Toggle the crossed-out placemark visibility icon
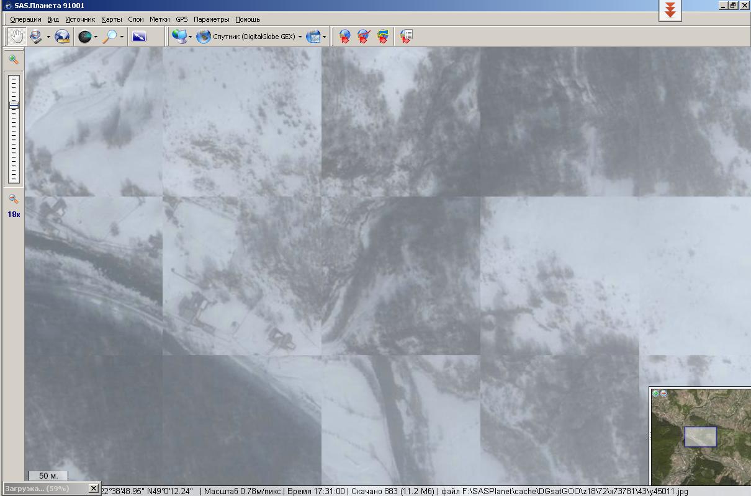751x496 pixels. 364,37
